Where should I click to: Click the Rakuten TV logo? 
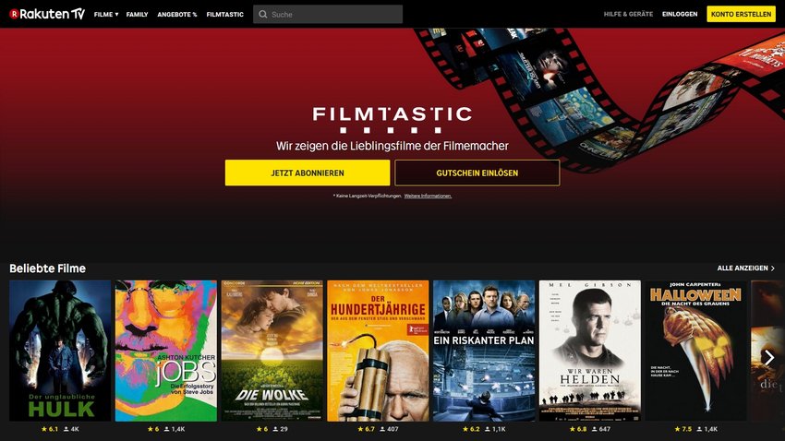click(47, 14)
